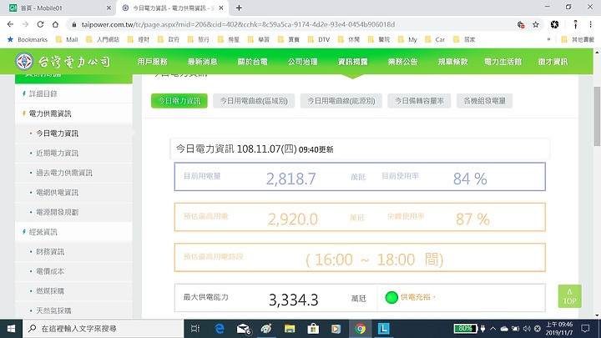Switch to 各機組發電量 tab

tap(484, 101)
